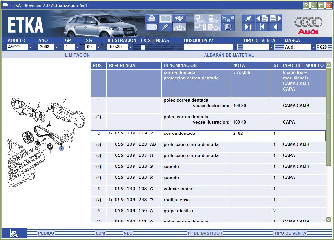Select soporte row 059 109 133 R

pyautogui.click(x=208, y=180)
